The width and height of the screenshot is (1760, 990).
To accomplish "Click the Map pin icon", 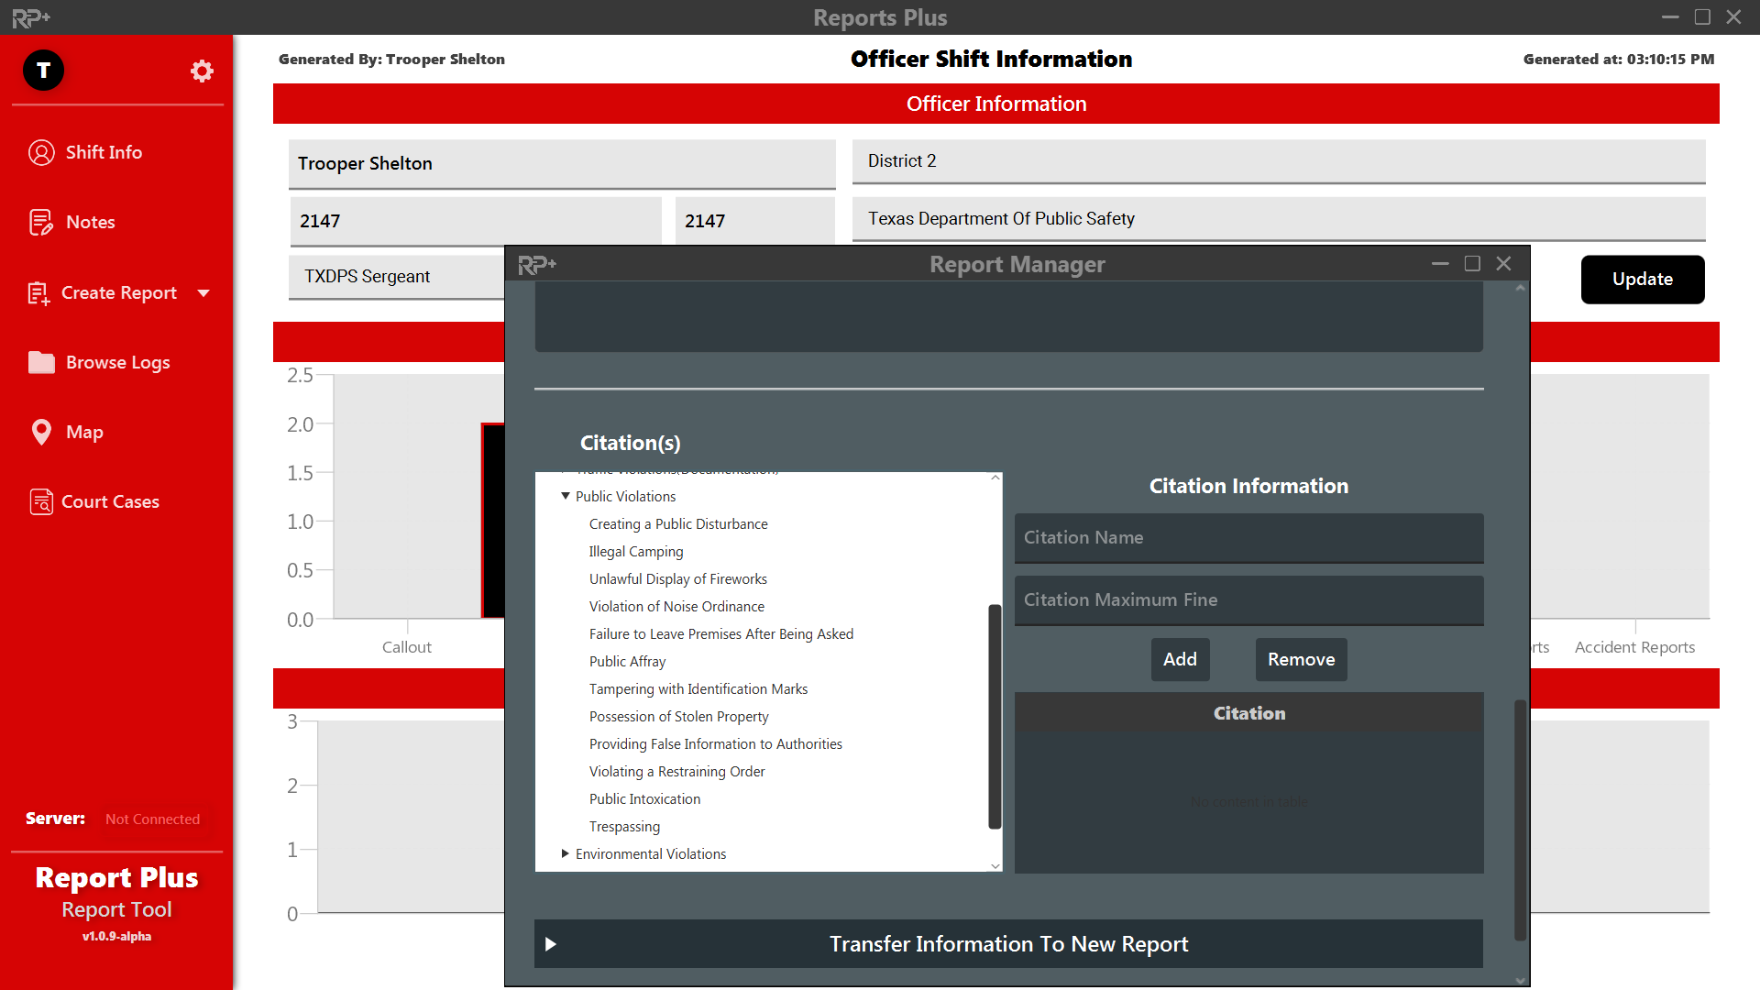I will coord(41,432).
